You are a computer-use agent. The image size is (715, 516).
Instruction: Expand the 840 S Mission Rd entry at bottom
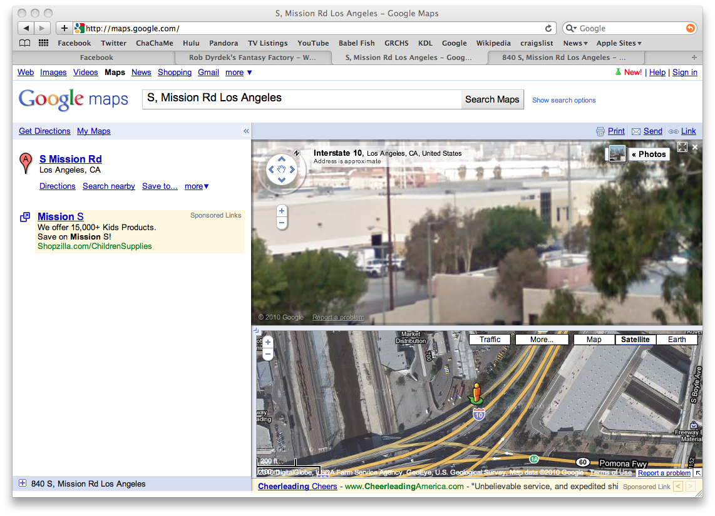23,483
